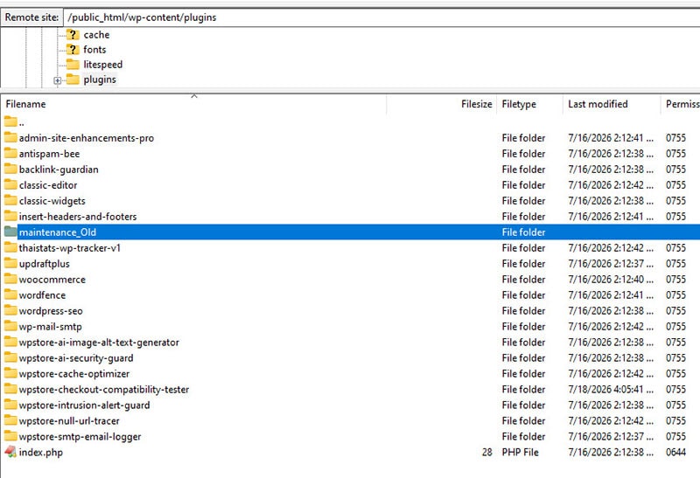Select the wpstore-null-url-tracer filename
The image size is (700, 478).
(69, 421)
